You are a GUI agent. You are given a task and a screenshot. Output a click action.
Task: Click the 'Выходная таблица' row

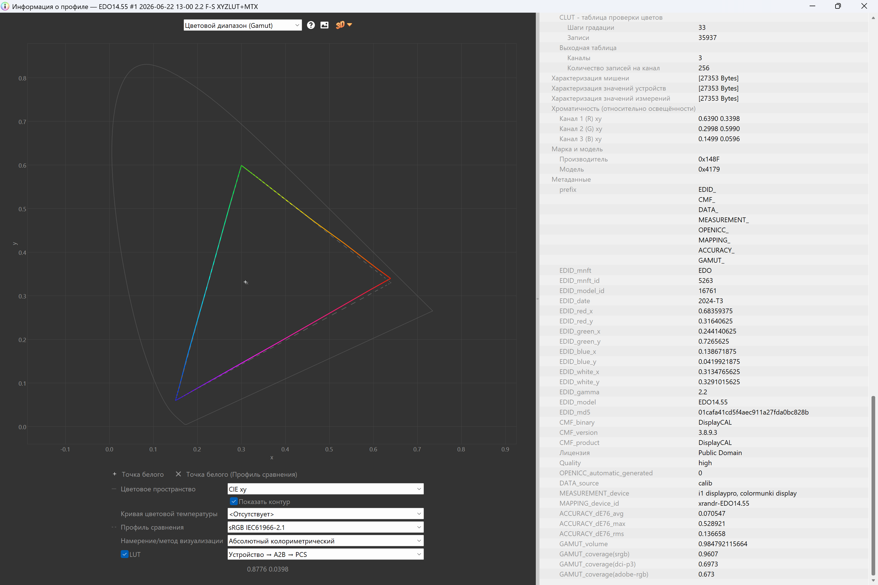pyautogui.click(x=704, y=48)
